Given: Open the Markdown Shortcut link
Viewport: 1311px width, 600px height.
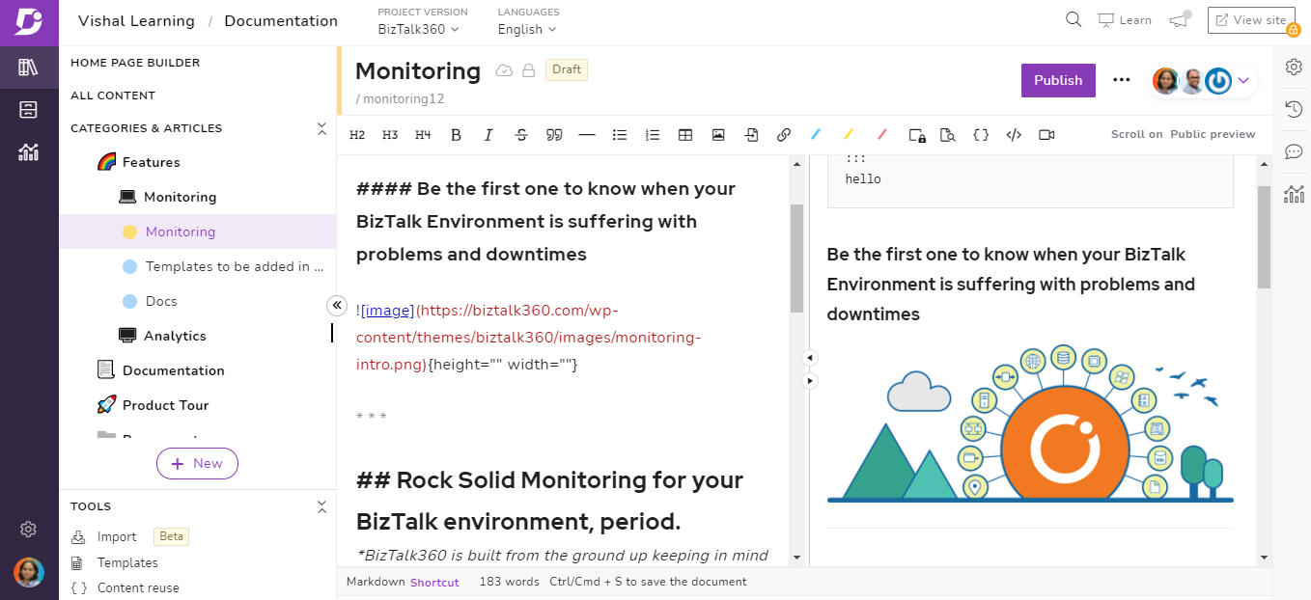Looking at the screenshot, I should pyautogui.click(x=434, y=583).
